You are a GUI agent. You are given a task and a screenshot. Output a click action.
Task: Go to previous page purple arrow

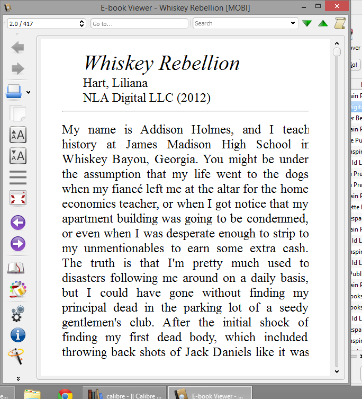pyautogui.click(x=18, y=223)
